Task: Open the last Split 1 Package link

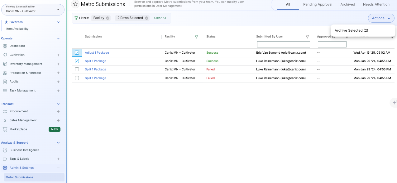Action: tap(96, 78)
